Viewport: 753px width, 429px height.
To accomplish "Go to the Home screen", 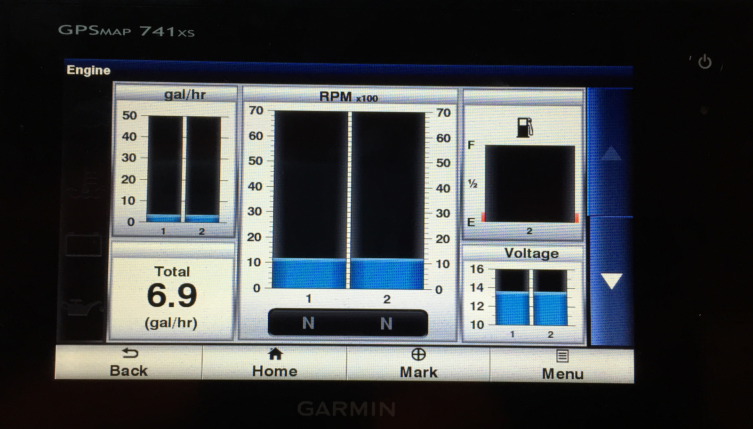I will (275, 363).
